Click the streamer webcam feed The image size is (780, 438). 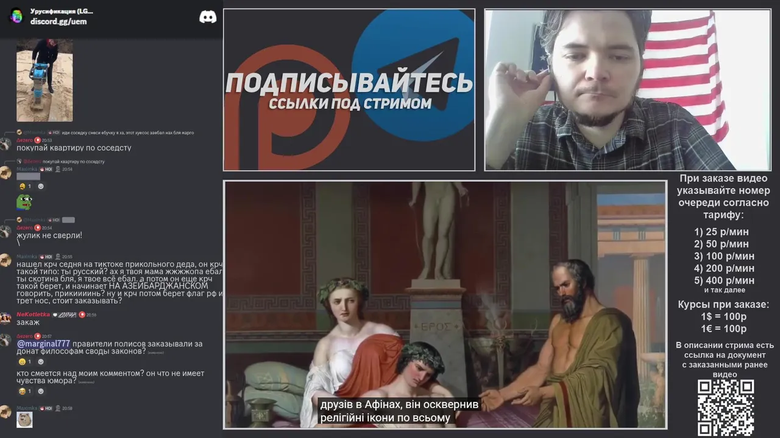point(628,89)
